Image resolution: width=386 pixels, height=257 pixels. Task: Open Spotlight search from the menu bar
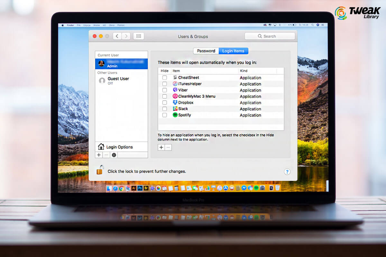coord(312,25)
